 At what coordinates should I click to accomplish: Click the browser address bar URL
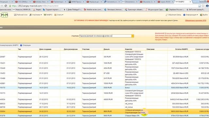click(35, 6)
